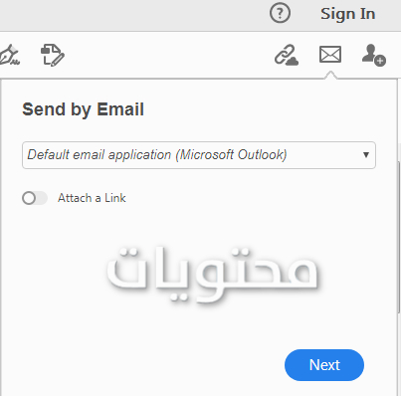
Task: Expand the email application dropdown arrow
Action: click(x=366, y=155)
